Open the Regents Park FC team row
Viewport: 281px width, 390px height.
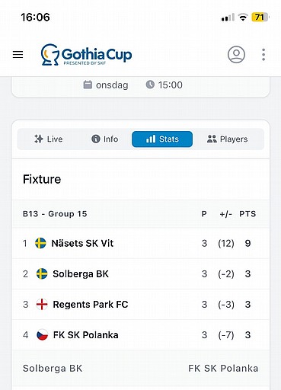(140, 304)
